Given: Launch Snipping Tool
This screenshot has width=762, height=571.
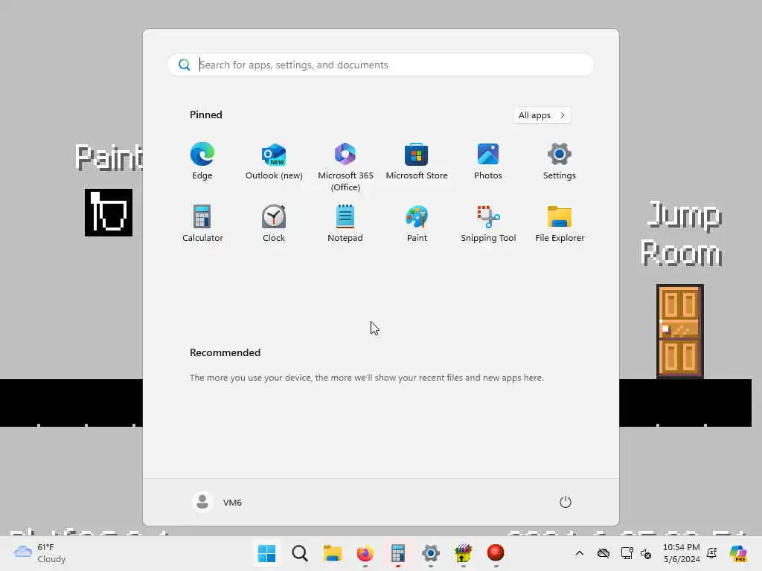Looking at the screenshot, I should (488, 224).
